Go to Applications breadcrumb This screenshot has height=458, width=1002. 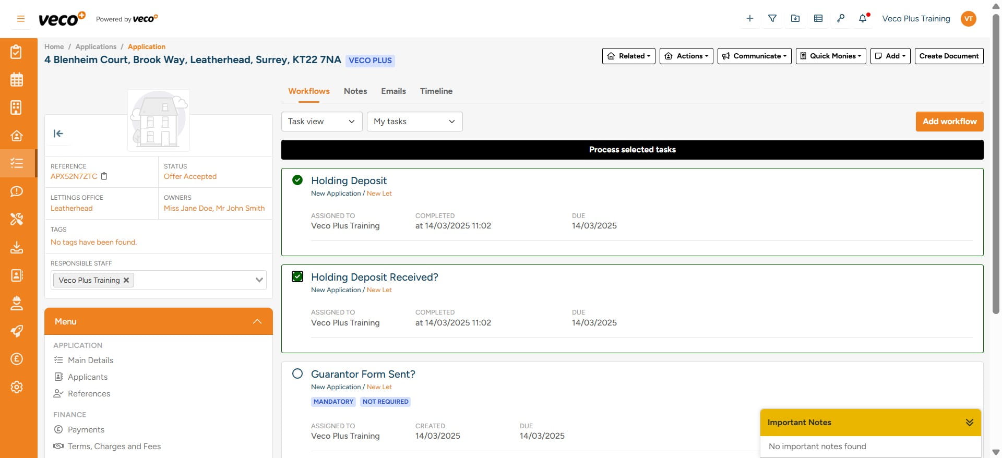96,46
